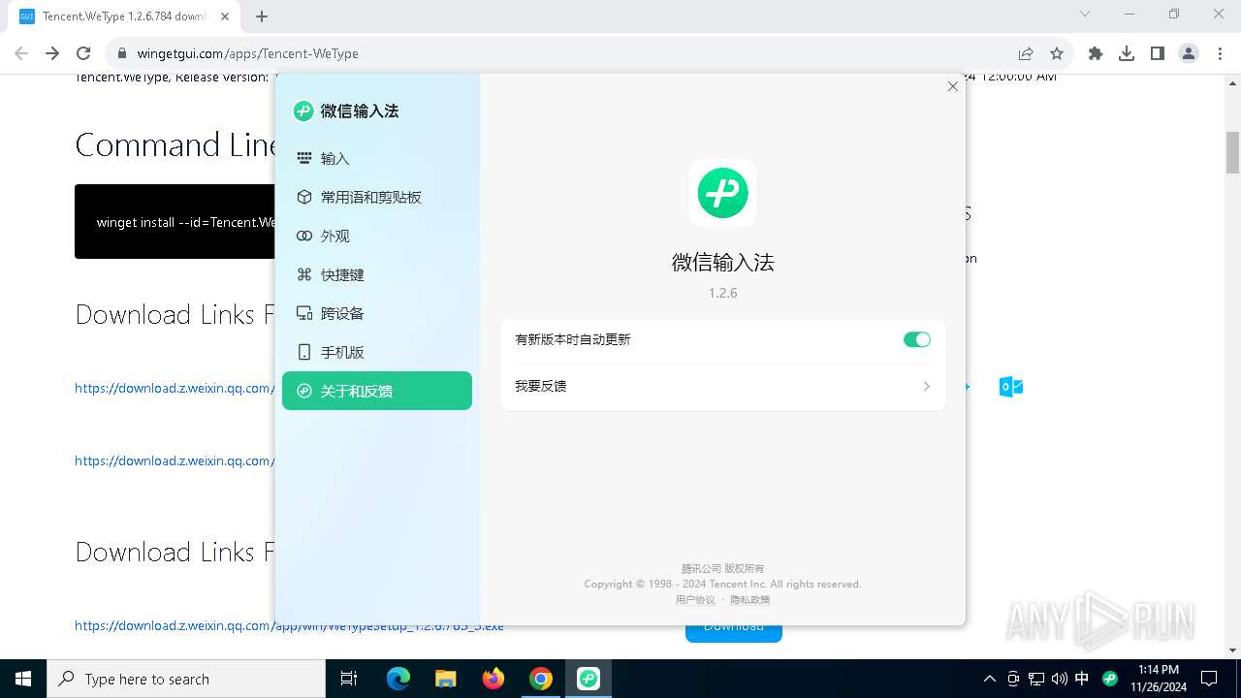1241x698 pixels.
Task: Select the Tencent.WeType browser tab
Action: 124,16
